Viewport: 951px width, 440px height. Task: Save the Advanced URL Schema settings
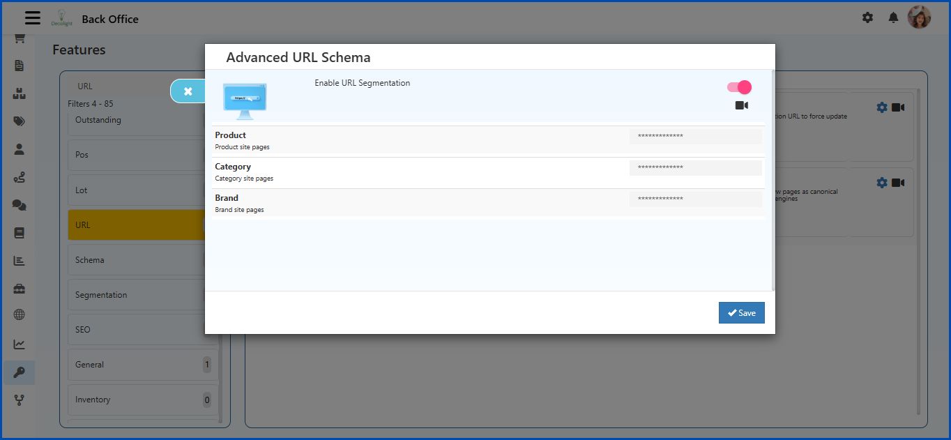tap(741, 312)
